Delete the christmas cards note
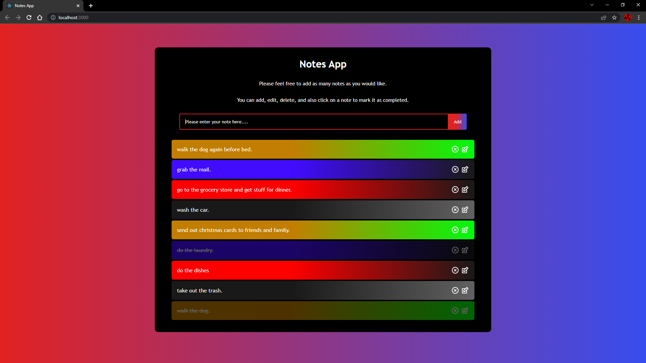Image resolution: width=646 pixels, height=363 pixels. [455, 230]
